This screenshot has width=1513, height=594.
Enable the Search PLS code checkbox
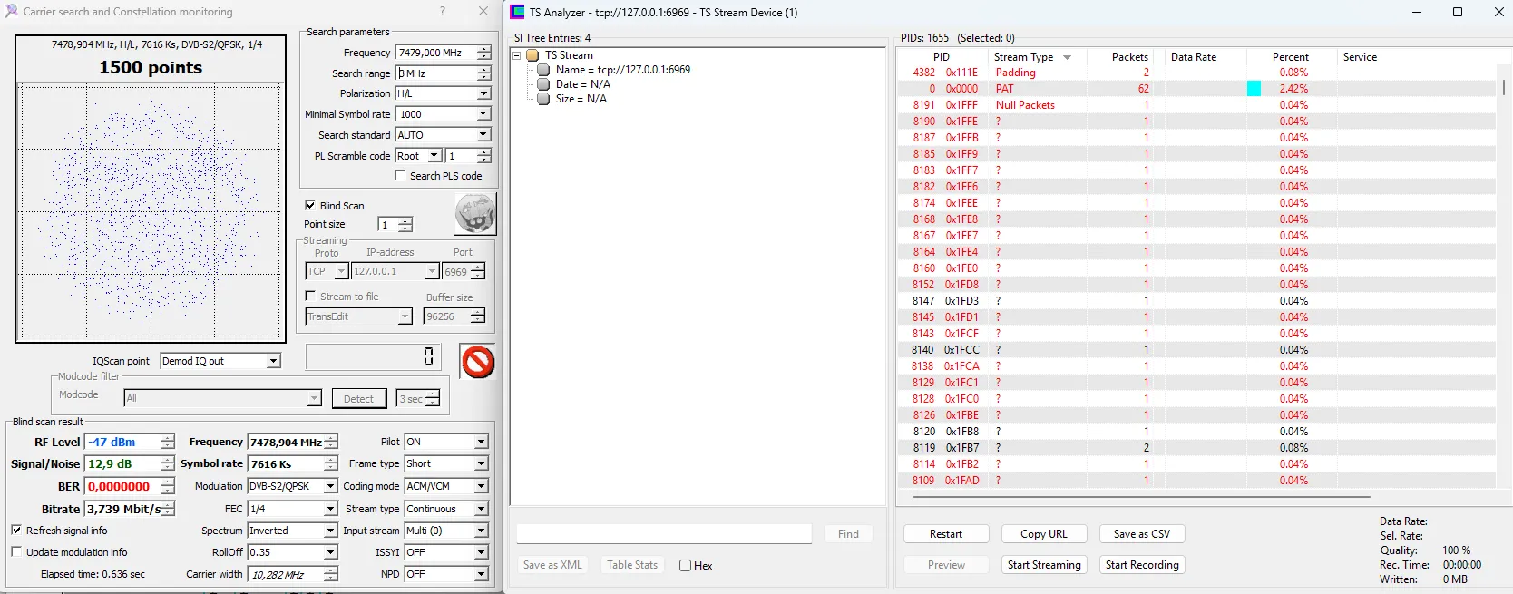(400, 176)
